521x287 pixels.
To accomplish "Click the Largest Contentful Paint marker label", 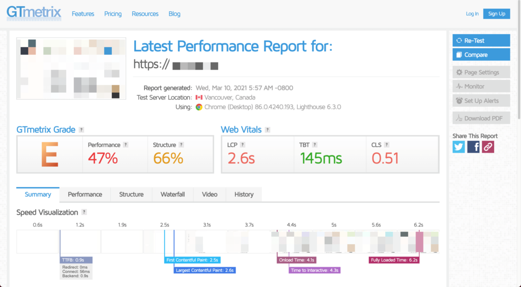I will tap(205, 270).
